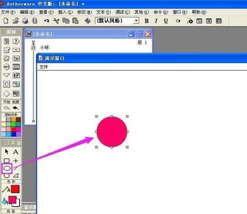Select the red circle on the canvas
The height and width of the screenshot is (214, 247).
coord(112,132)
